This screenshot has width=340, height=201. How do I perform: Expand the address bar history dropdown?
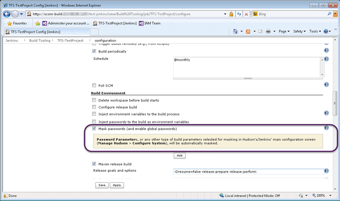coord(225,14)
